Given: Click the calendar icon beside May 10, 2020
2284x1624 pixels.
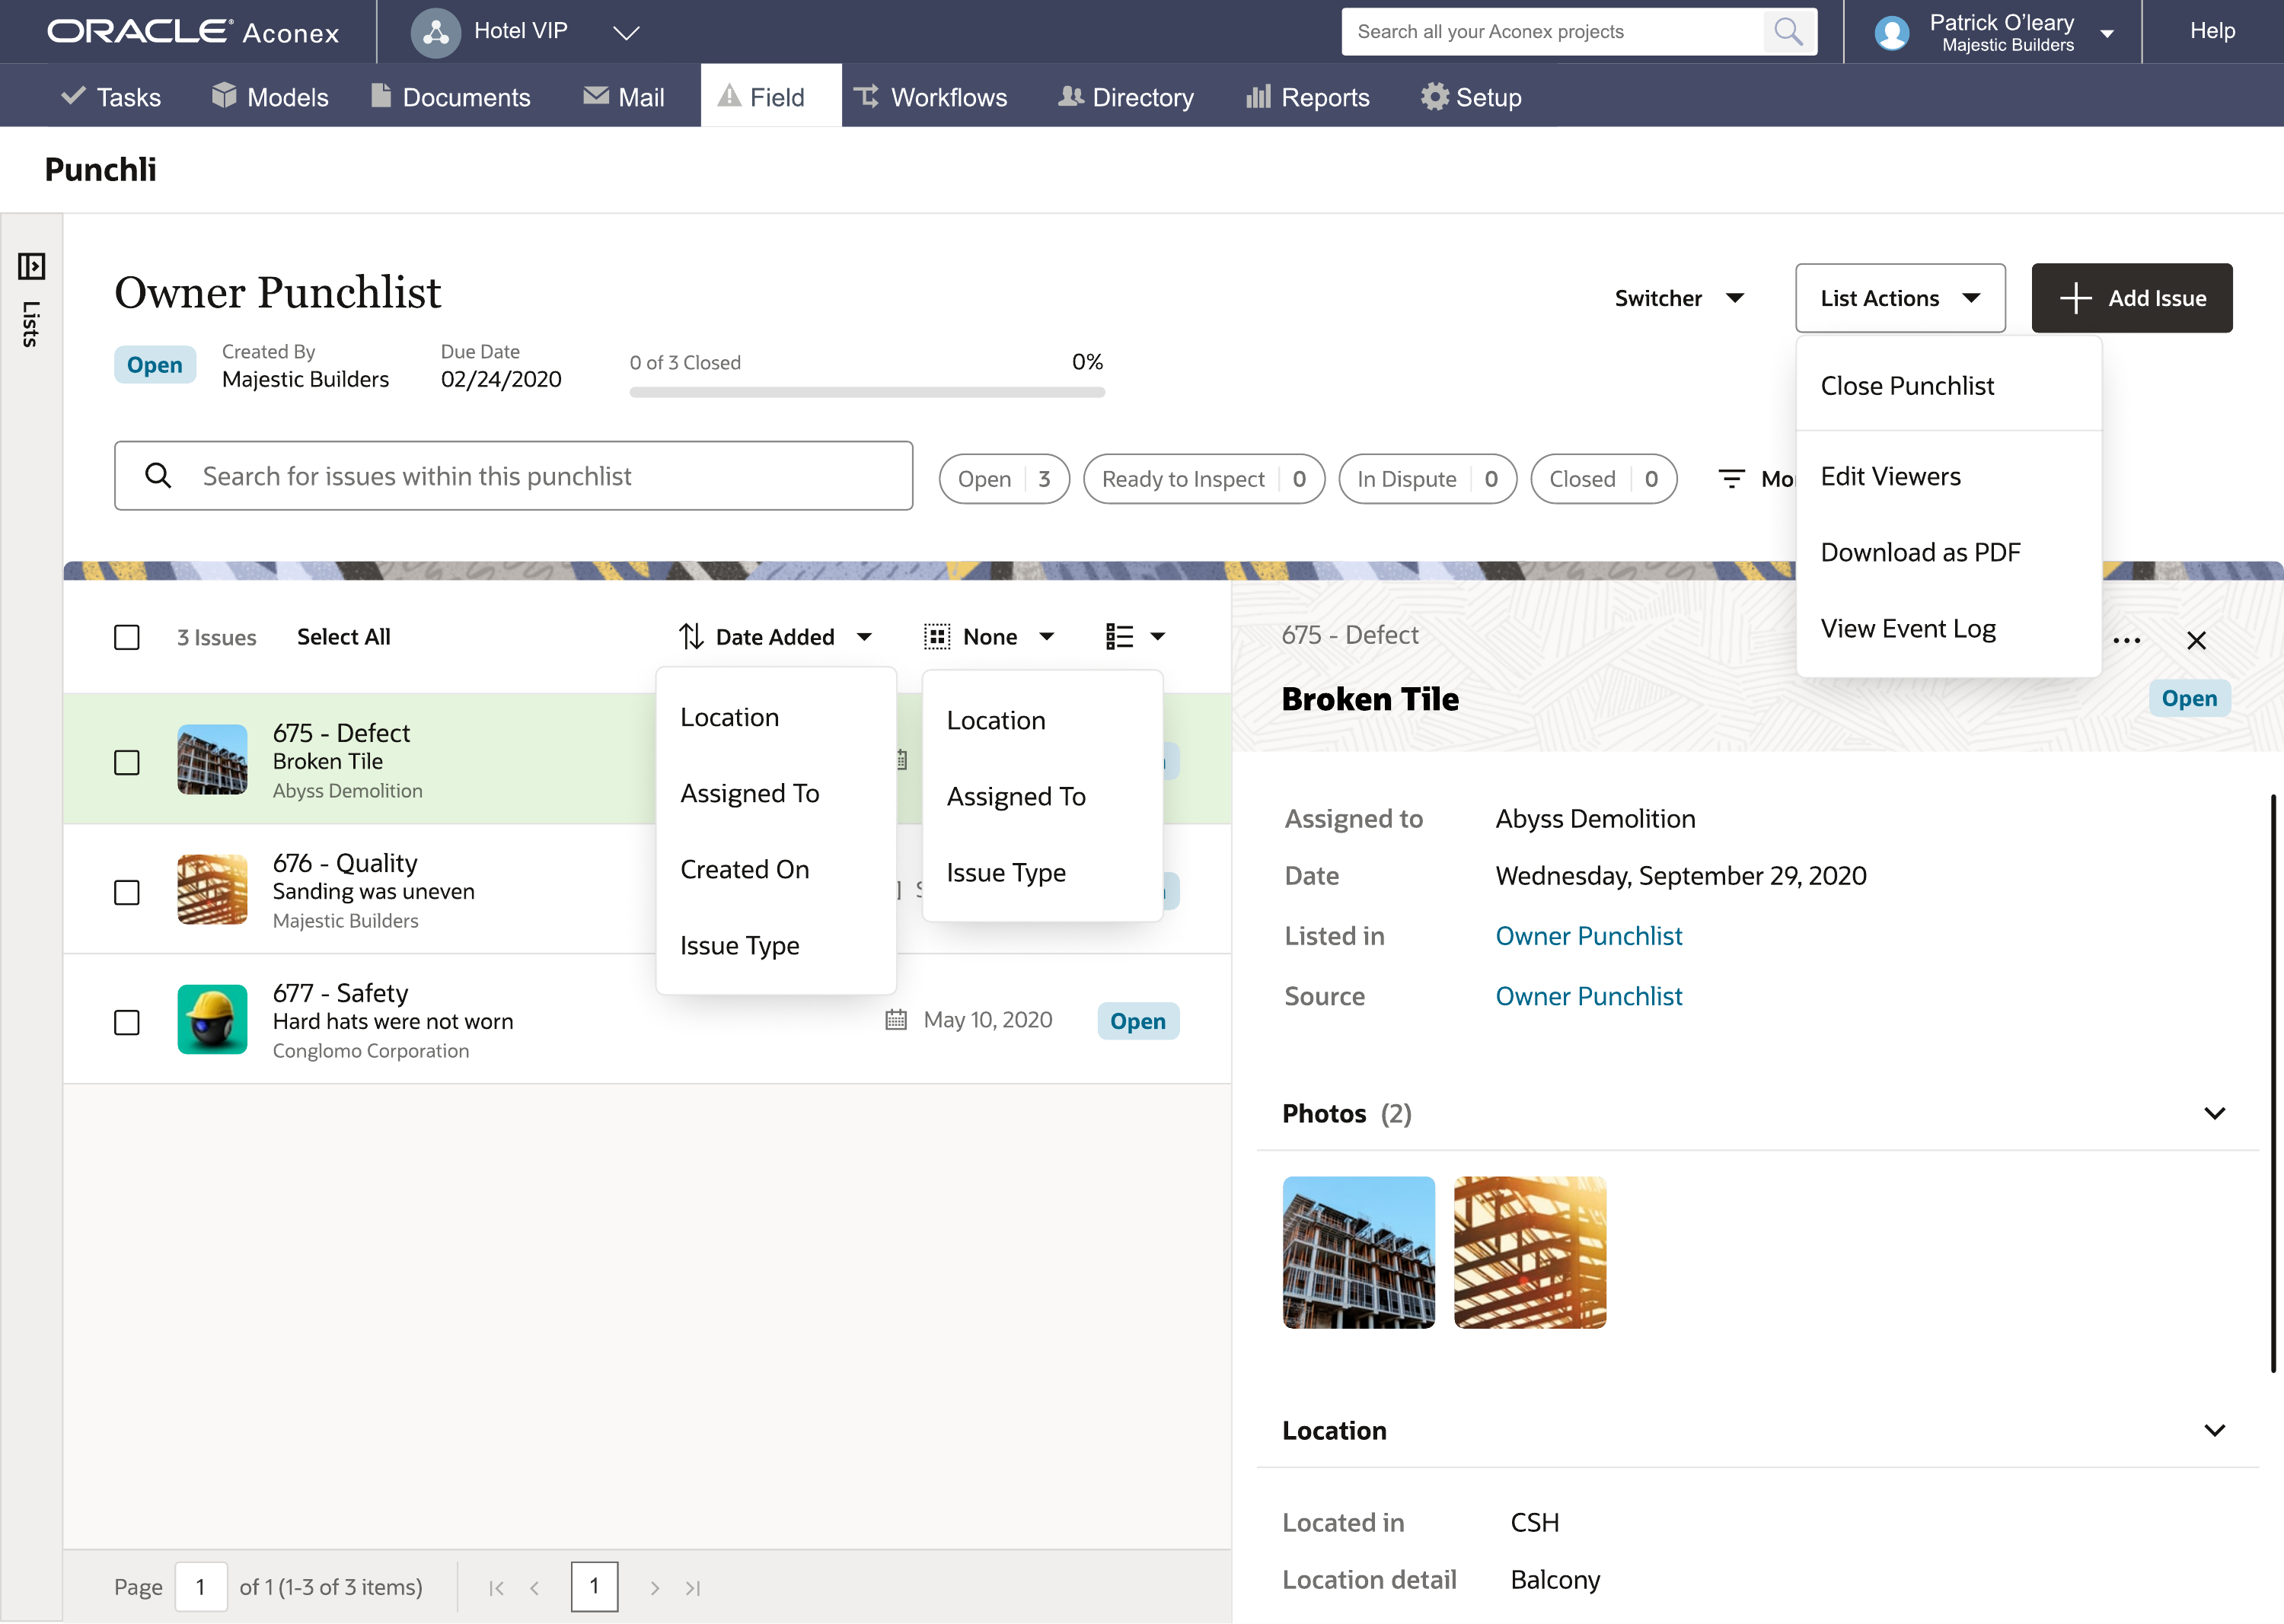Looking at the screenshot, I should [895, 1020].
